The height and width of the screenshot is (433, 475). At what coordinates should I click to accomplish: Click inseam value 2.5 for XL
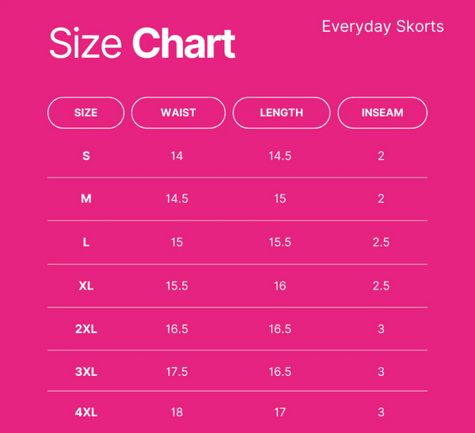point(381,285)
